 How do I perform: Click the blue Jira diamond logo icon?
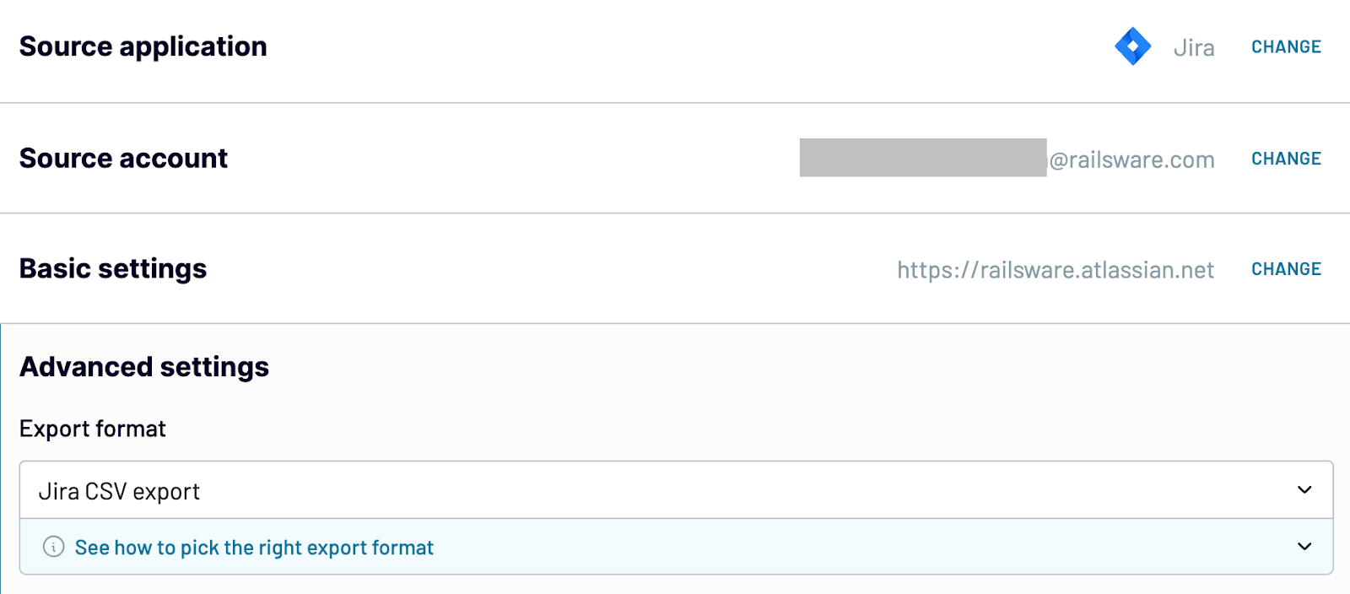click(1132, 46)
